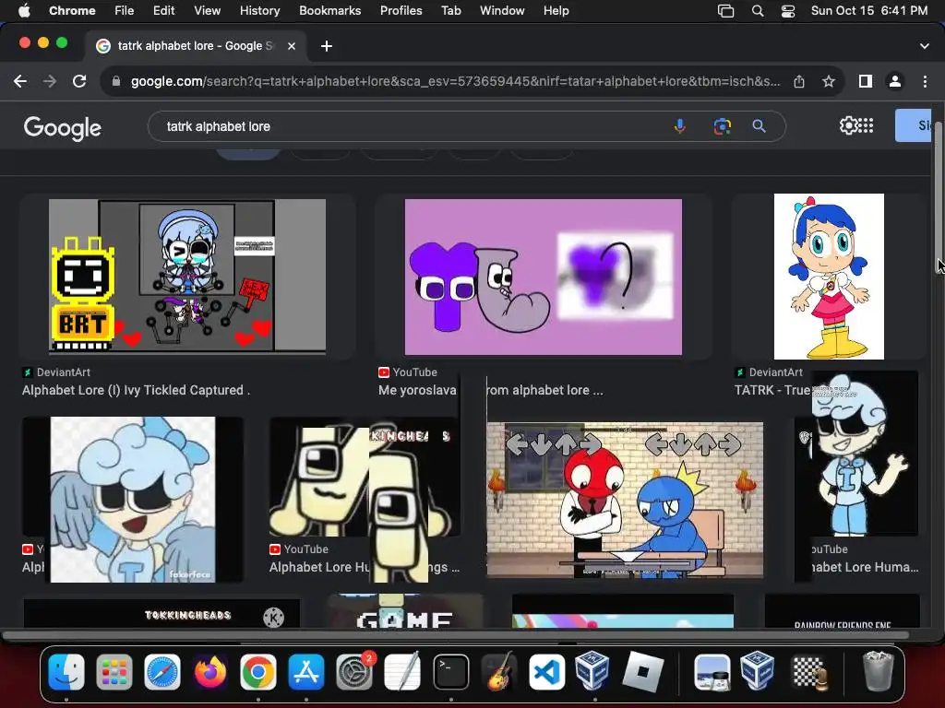945x708 pixels.
Task: Open the purple letters YouTube thumbnail
Action: (x=543, y=277)
